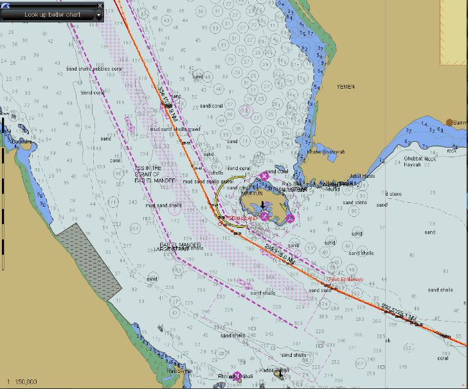Image resolution: width=468 pixels, height=389 pixels.
Task: Select the magenta mark in the island's central bay
Action: click(x=264, y=216)
